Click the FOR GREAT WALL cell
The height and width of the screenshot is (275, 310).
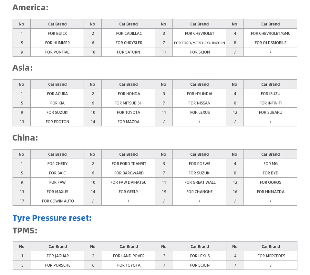(x=199, y=182)
